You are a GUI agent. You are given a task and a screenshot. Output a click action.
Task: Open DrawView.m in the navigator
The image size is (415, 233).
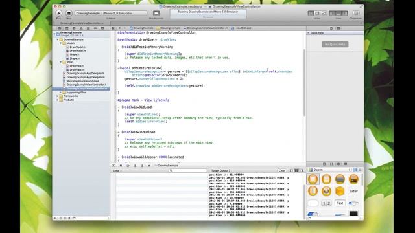77,69
